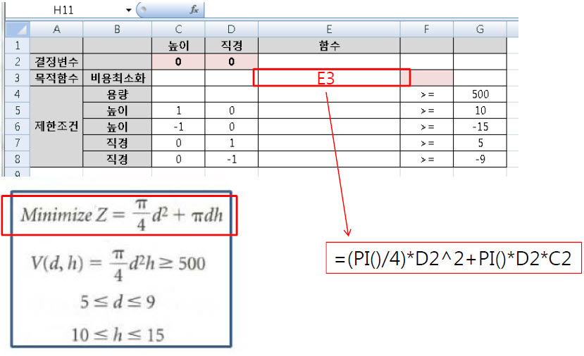Select column E header
The width and height of the screenshot is (584, 356).
tap(329, 29)
